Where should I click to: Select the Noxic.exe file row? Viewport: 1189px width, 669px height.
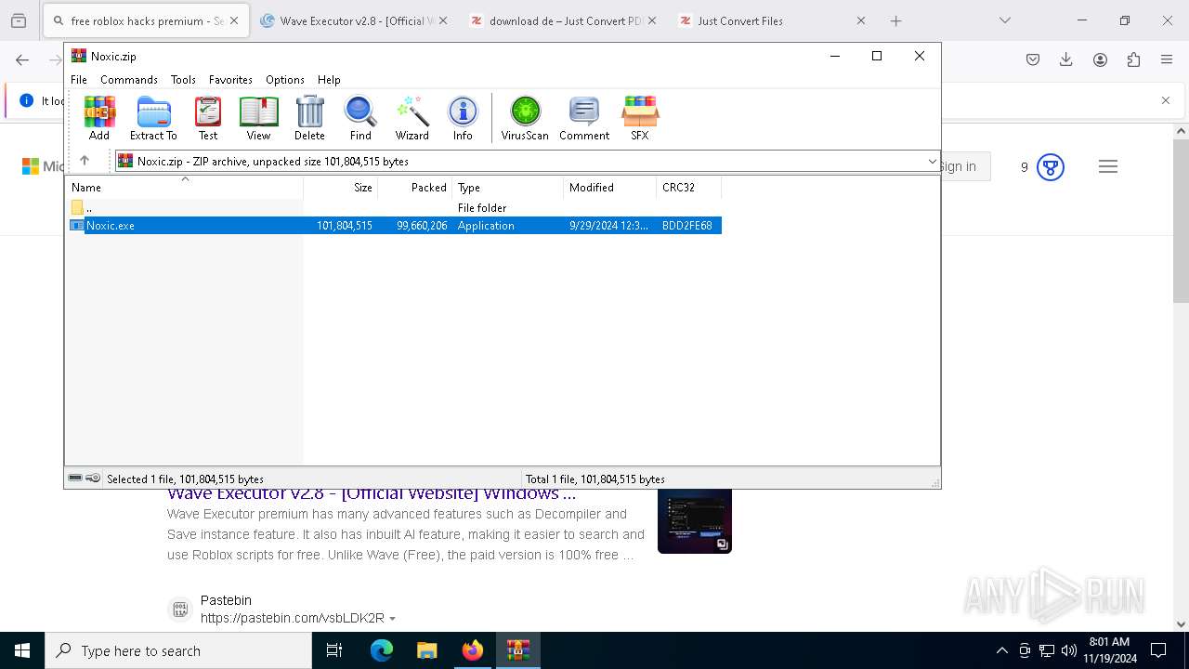(395, 226)
